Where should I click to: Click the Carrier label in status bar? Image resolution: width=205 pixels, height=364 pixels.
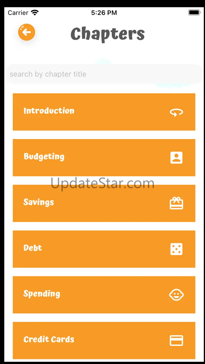click(x=18, y=13)
